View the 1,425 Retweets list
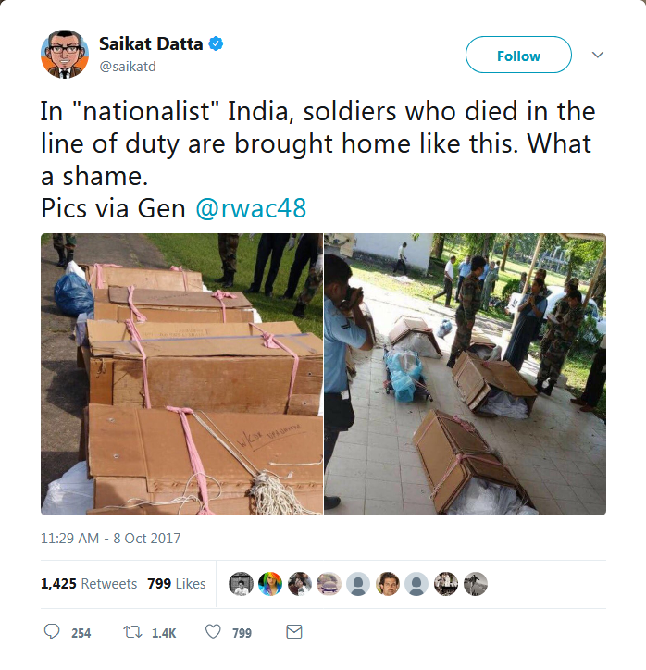 (89, 584)
